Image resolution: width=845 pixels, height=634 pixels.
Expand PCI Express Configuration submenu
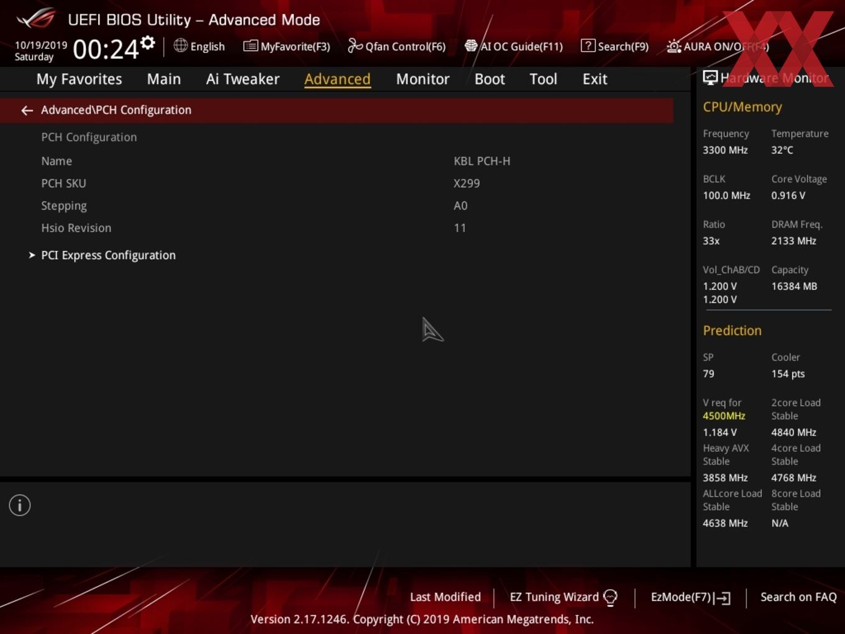[108, 255]
